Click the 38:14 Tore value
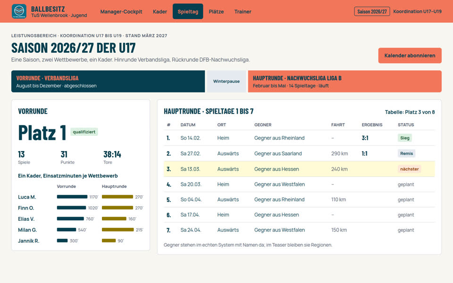This screenshot has height=283, width=453. click(x=112, y=155)
